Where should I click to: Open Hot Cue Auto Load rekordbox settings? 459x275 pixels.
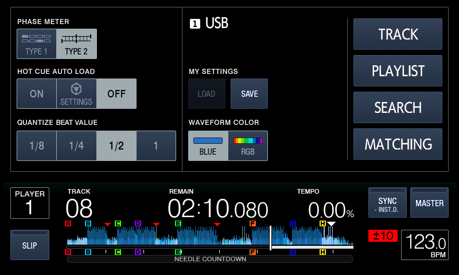pos(76,94)
